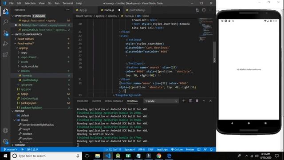The width and height of the screenshot is (284, 160).
Task: Open Task View on taskbar
Action: click(87, 156)
